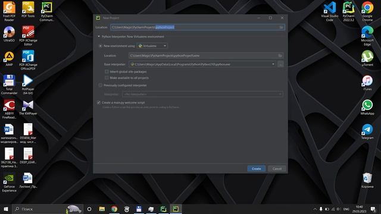Open µTorrent desktop shortcut
This screenshot has width=381, height=214.
[x=367, y=58]
